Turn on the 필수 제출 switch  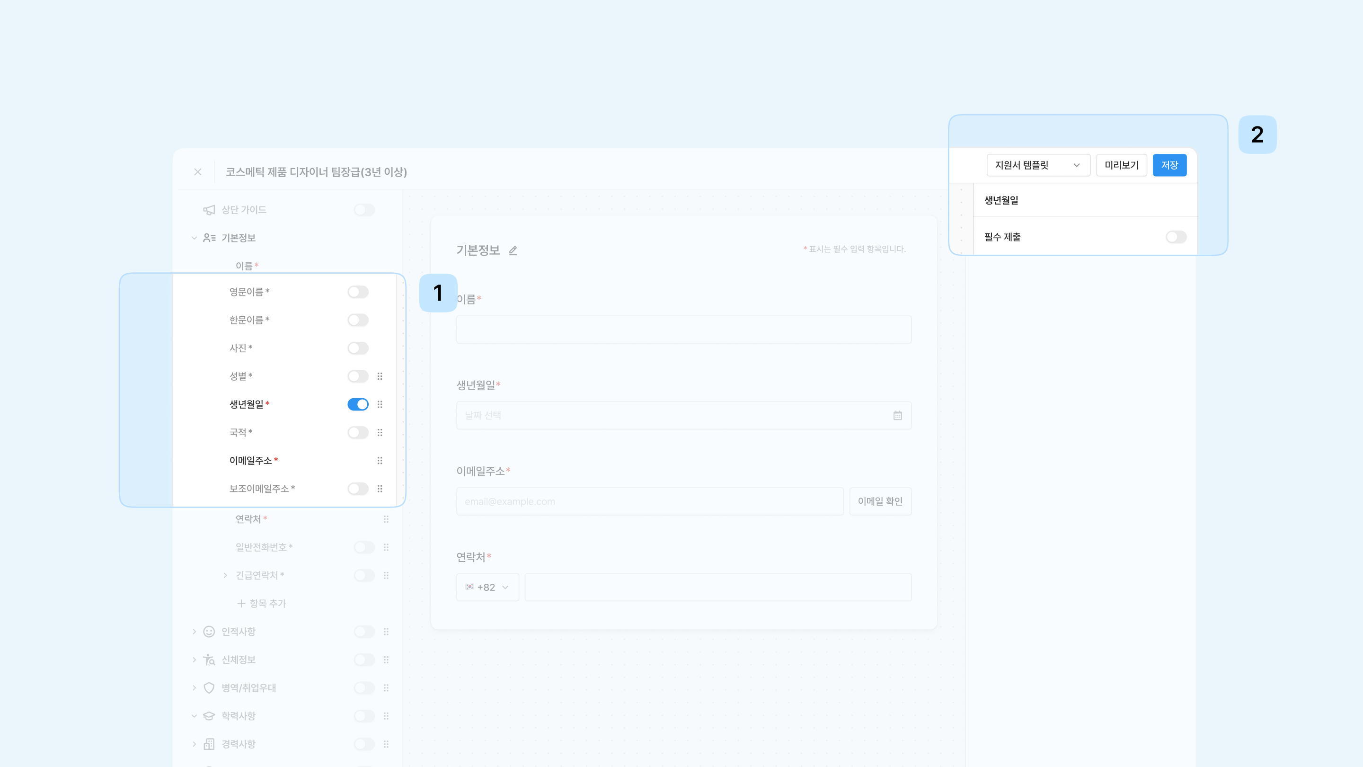1176,237
